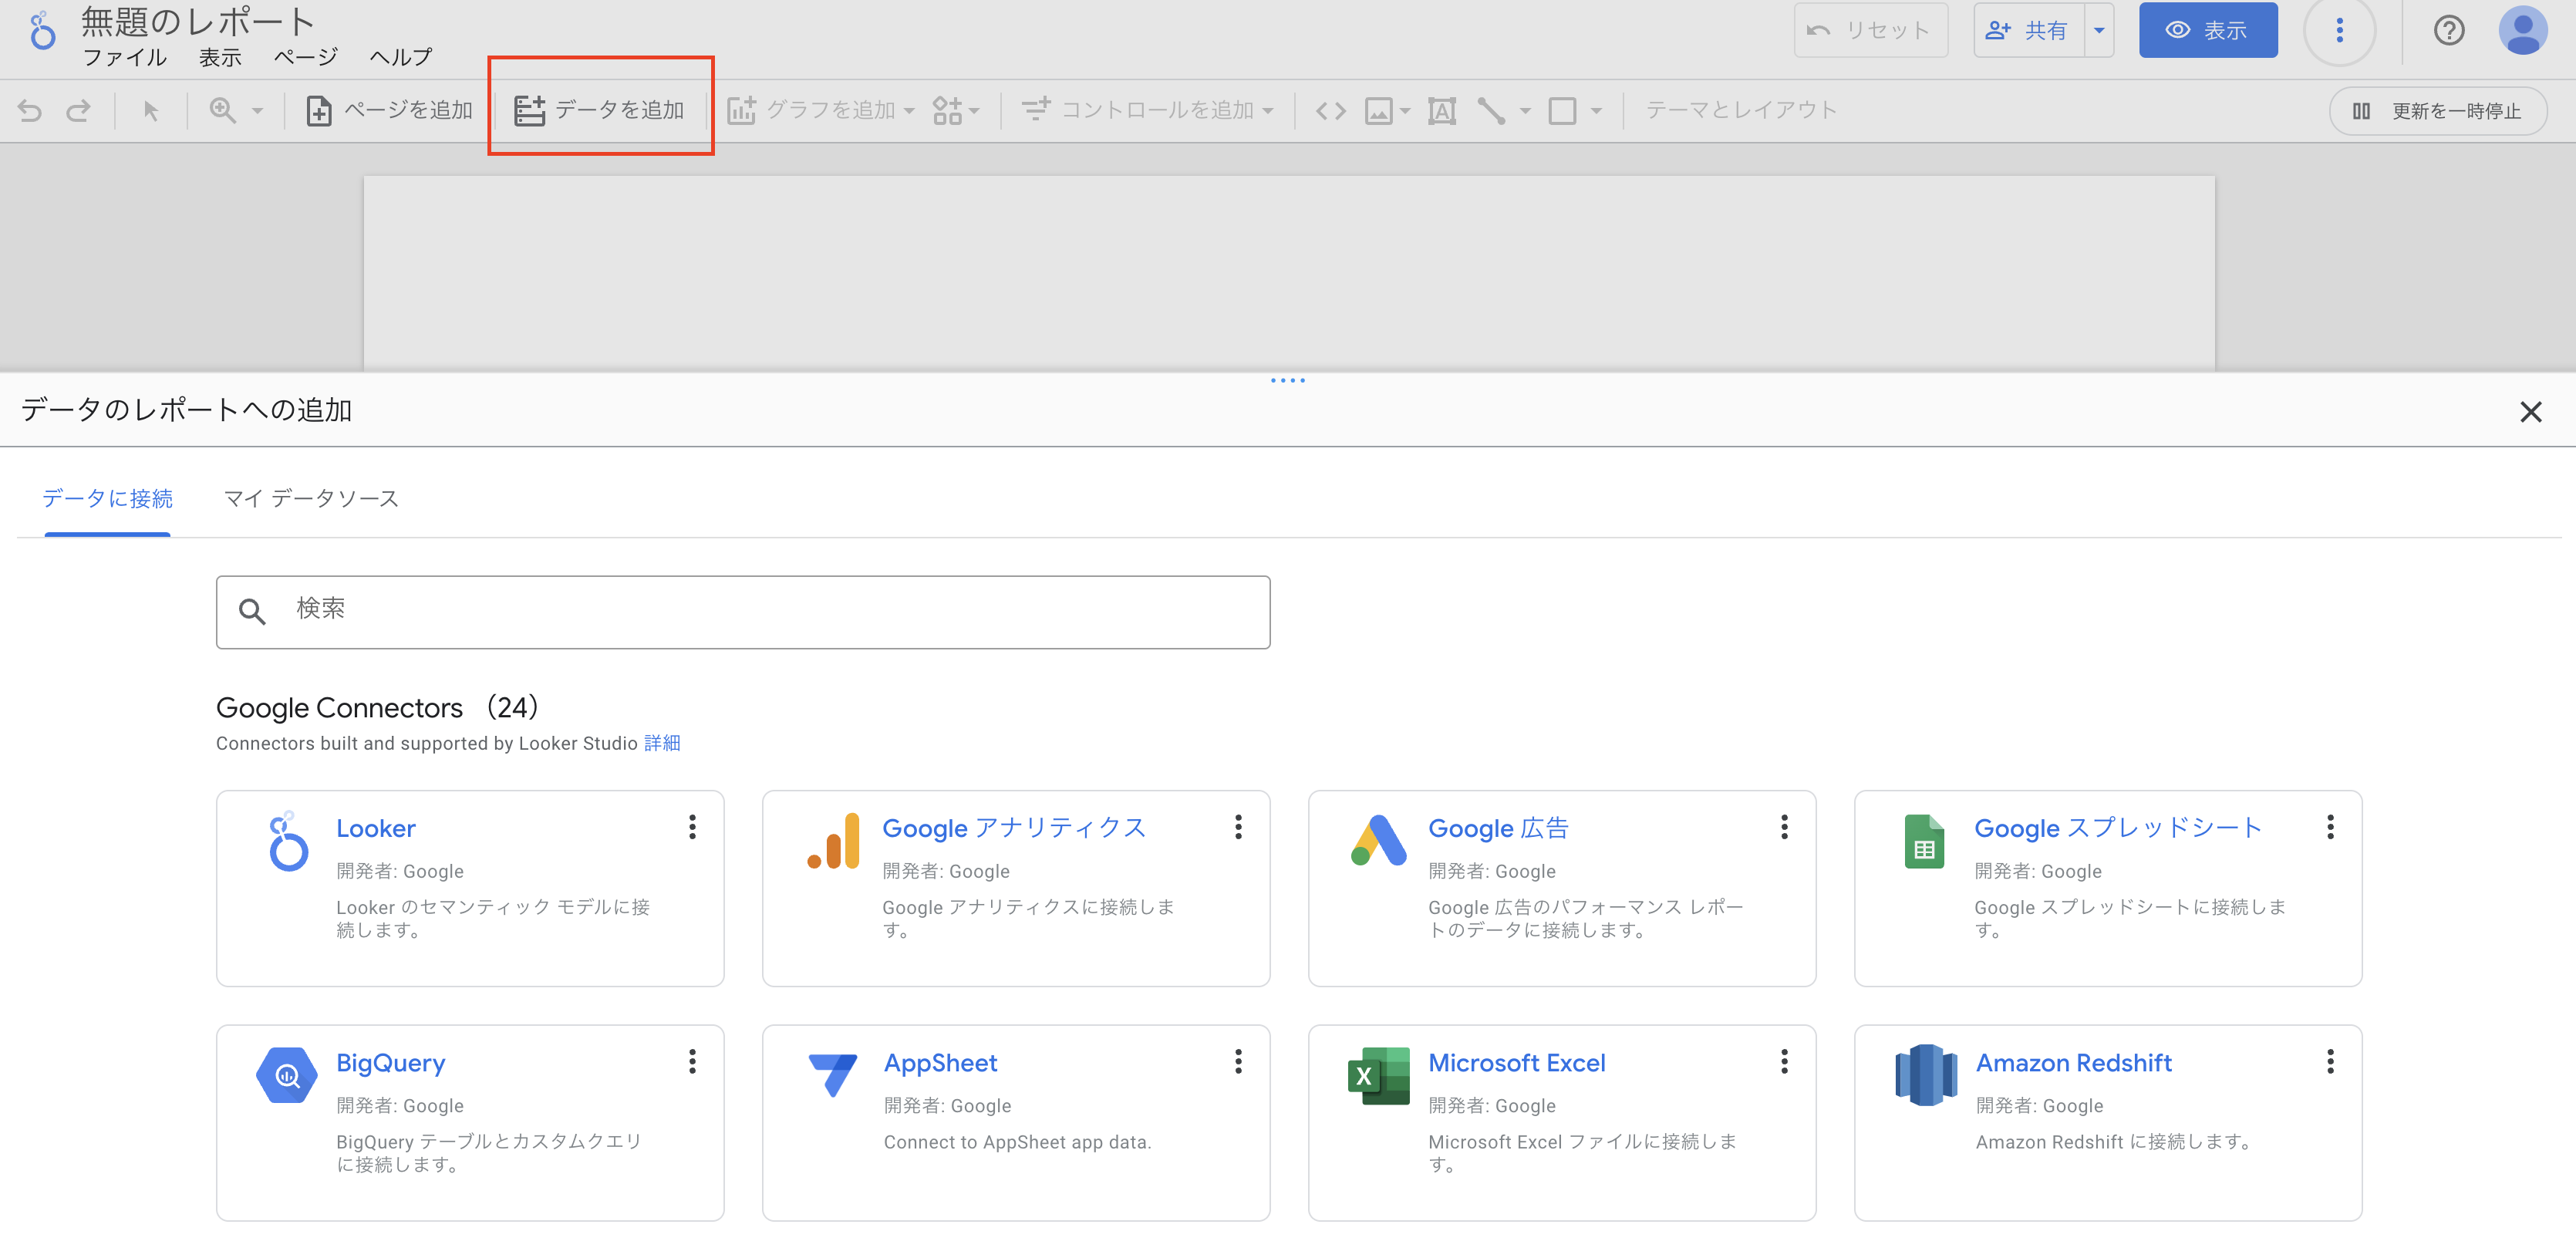
Task: Open the ファイル menu
Action: pyautogui.click(x=124, y=57)
